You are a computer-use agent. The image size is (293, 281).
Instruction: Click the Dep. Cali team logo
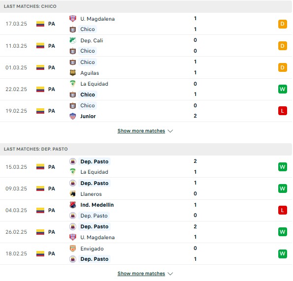click(x=73, y=40)
